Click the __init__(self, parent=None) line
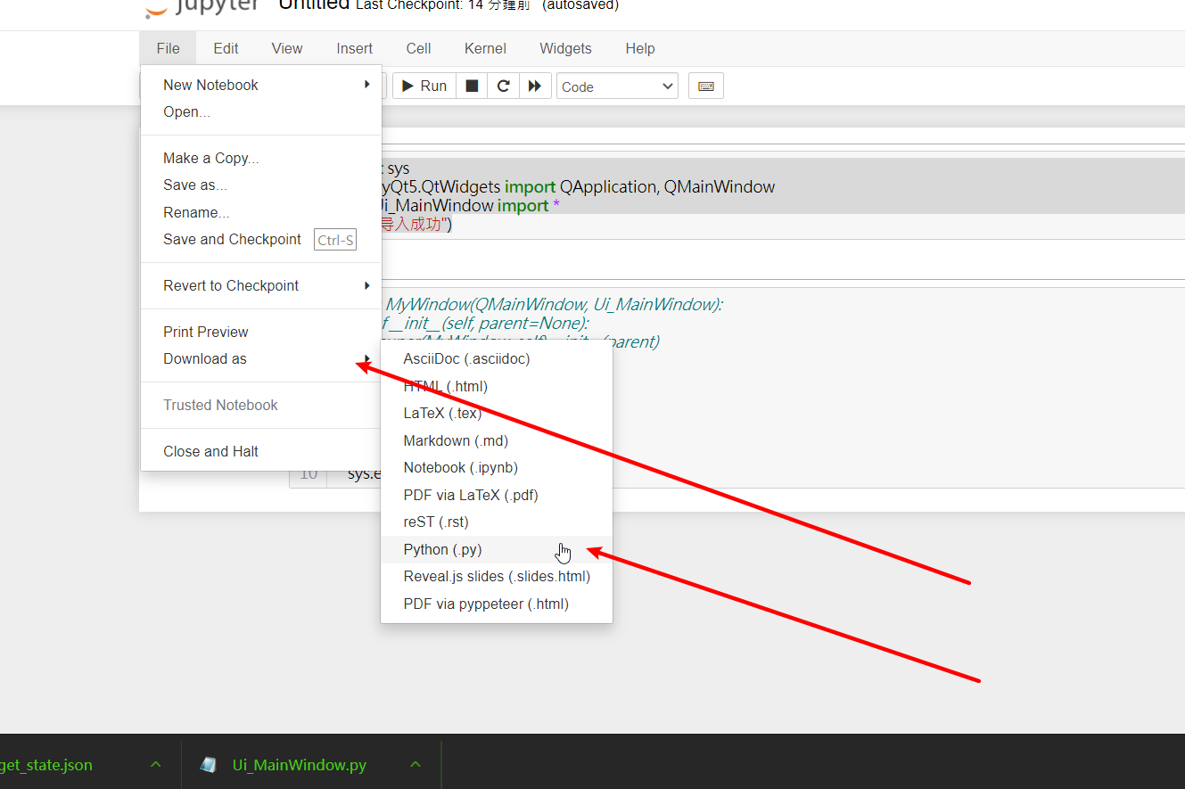Viewport: 1185px width, 789px height. click(485, 323)
